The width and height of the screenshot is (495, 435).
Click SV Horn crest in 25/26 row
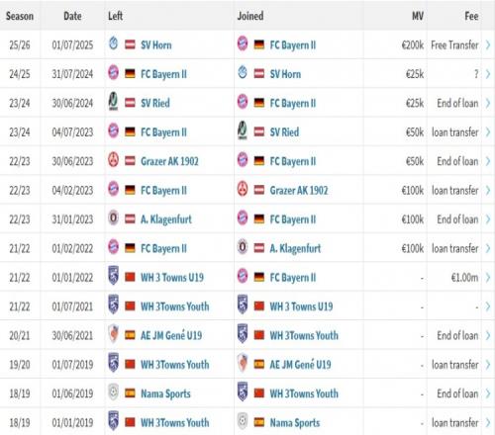point(113,43)
